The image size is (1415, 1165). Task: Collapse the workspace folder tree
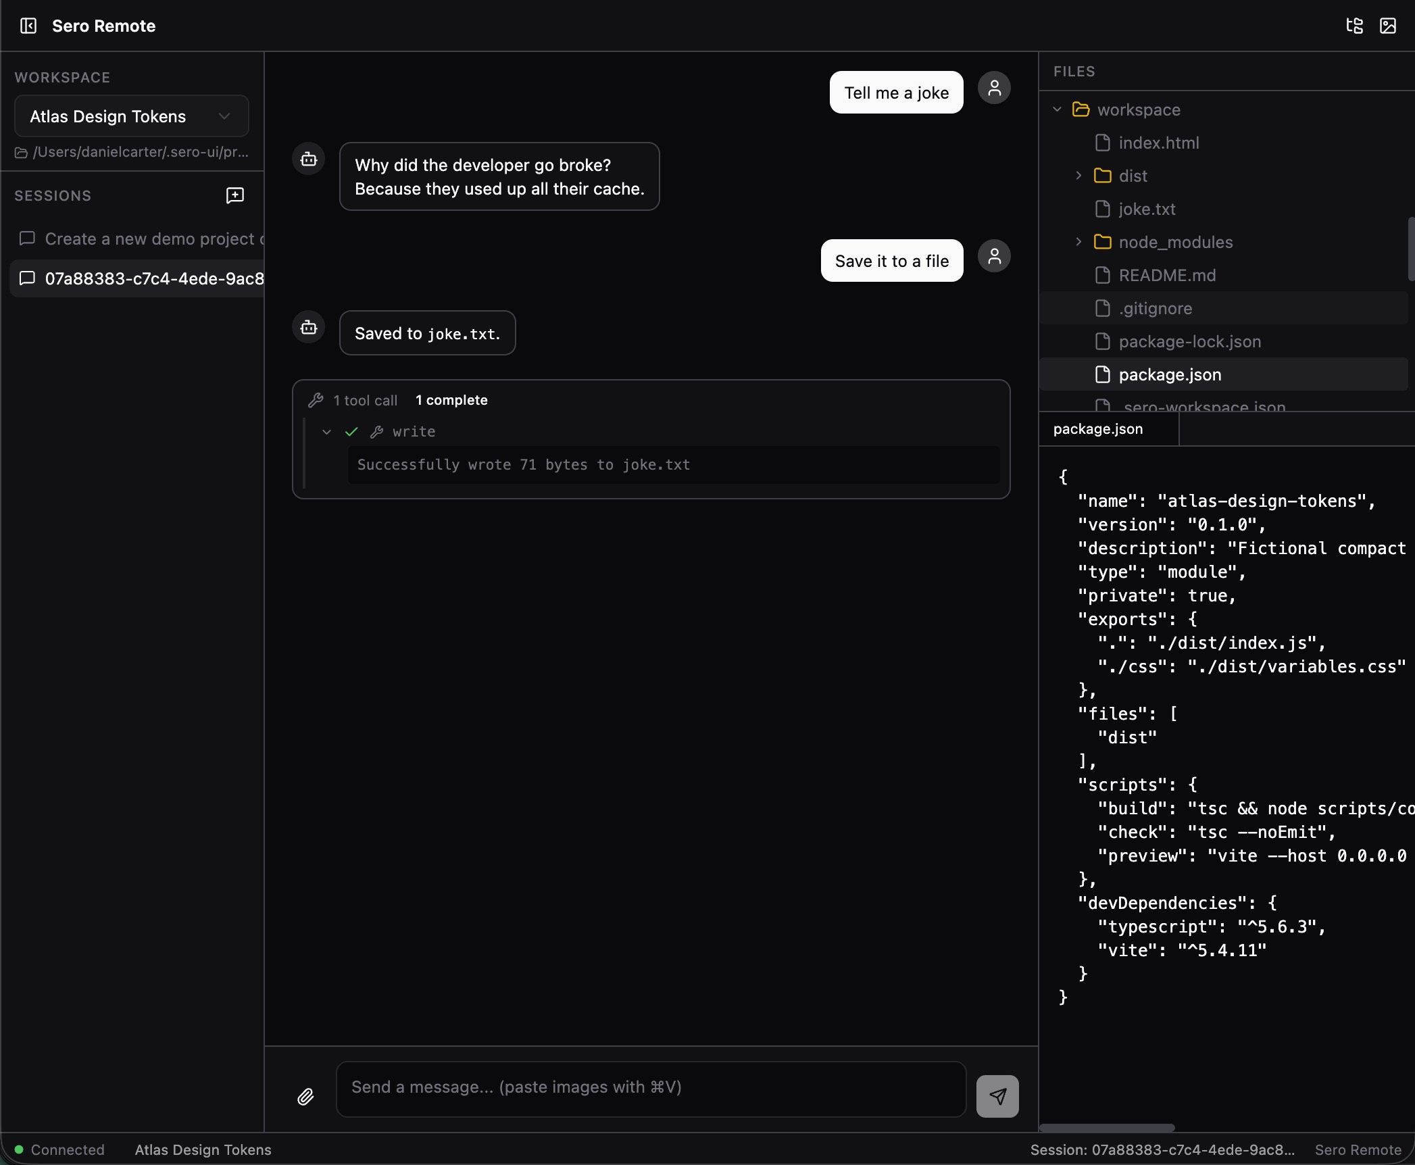pyautogui.click(x=1057, y=109)
